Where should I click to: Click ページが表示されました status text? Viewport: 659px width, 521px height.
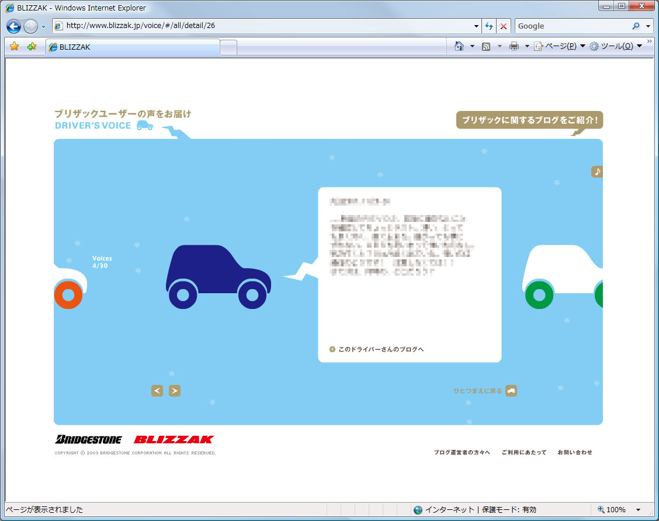[44, 510]
